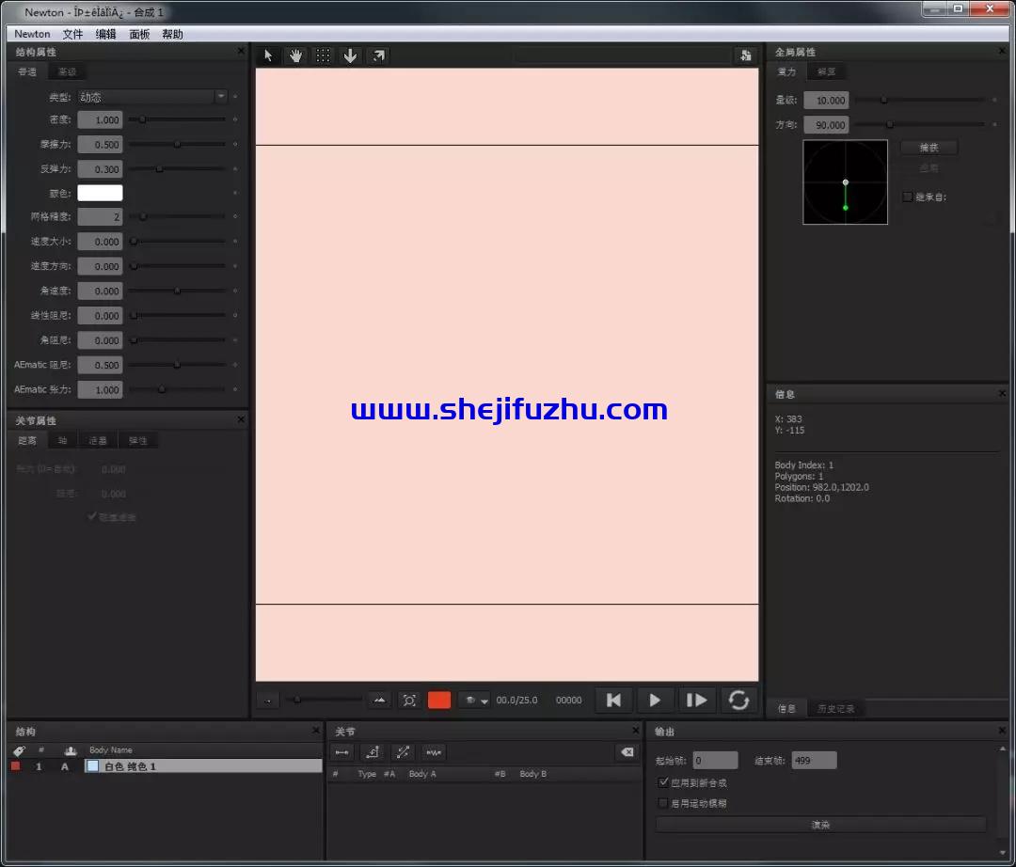Screen dimensions: 1016x867
Task: Click the 渲染 render button
Action: (x=821, y=825)
